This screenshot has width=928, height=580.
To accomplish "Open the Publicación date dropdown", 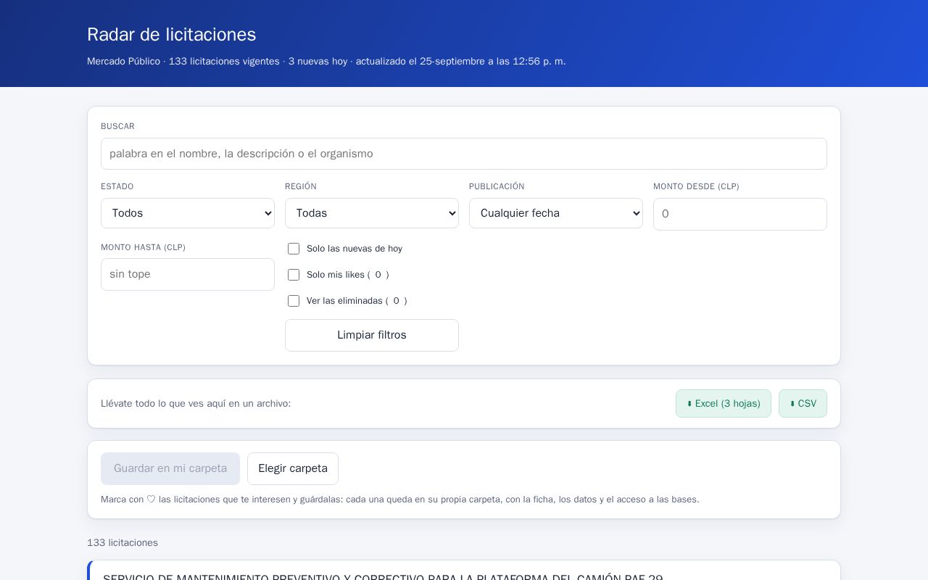I will tap(556, 213).
